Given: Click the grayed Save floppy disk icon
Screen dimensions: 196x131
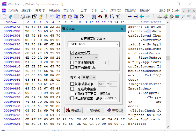Looking at the screenshot, I should [x=17, y=16].
